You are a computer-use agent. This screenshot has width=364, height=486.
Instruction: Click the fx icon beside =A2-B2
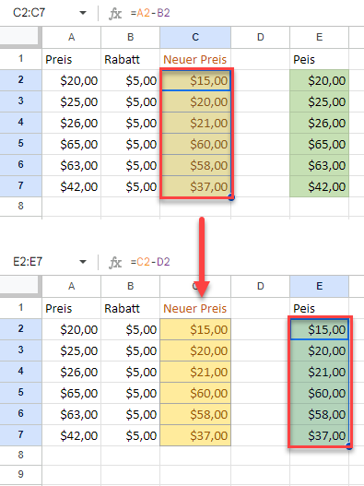115,13
